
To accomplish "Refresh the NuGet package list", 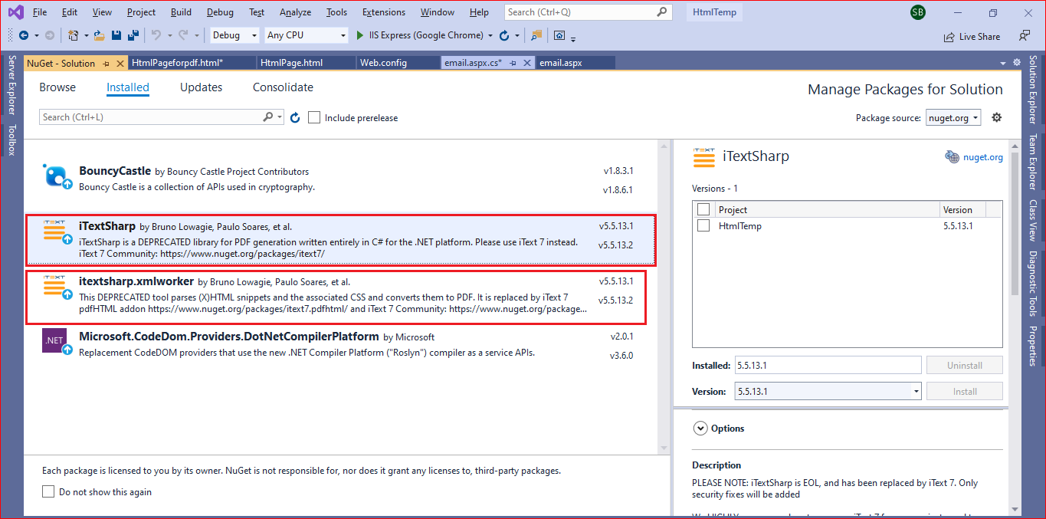I will pos(295,117).
